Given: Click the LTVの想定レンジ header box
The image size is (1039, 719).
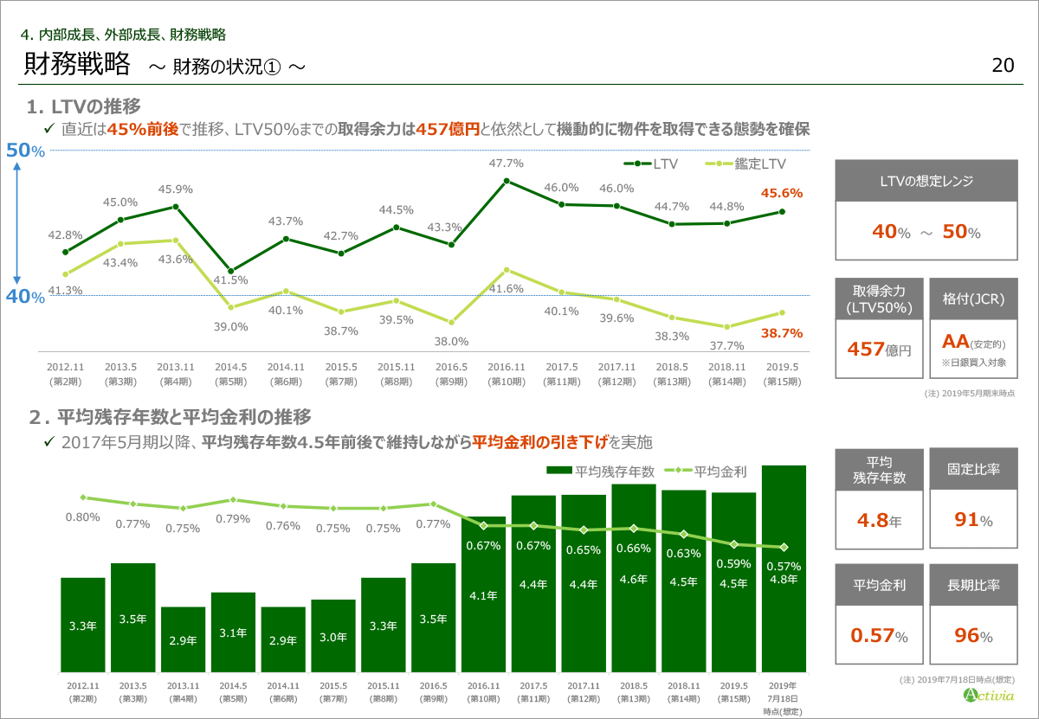Looking at the screenshot, I should [926, 182].
